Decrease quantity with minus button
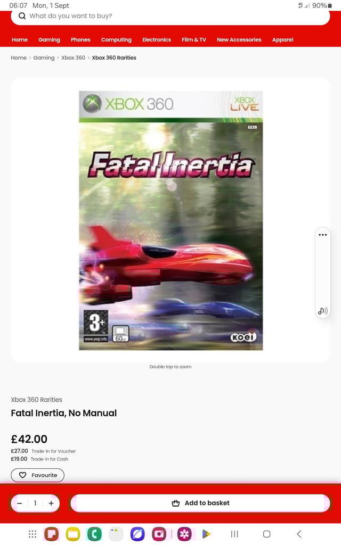This screenshot has width=341, height=545. point(20,503)
